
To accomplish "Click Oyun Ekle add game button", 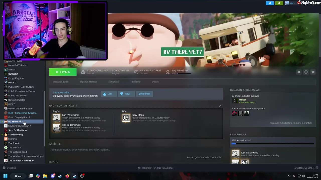I will click(x=10, y=168).
